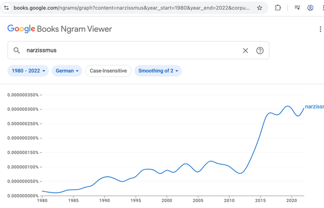324x208 pixels.
Task: Click the narzissmus line label at chart right
Action: tap(314, 106)
